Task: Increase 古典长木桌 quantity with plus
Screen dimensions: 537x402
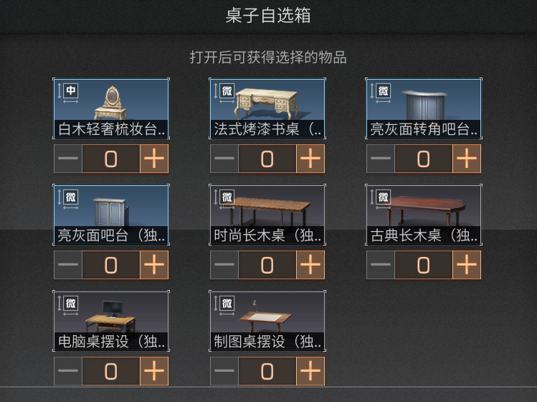Action: coord(467,265)
